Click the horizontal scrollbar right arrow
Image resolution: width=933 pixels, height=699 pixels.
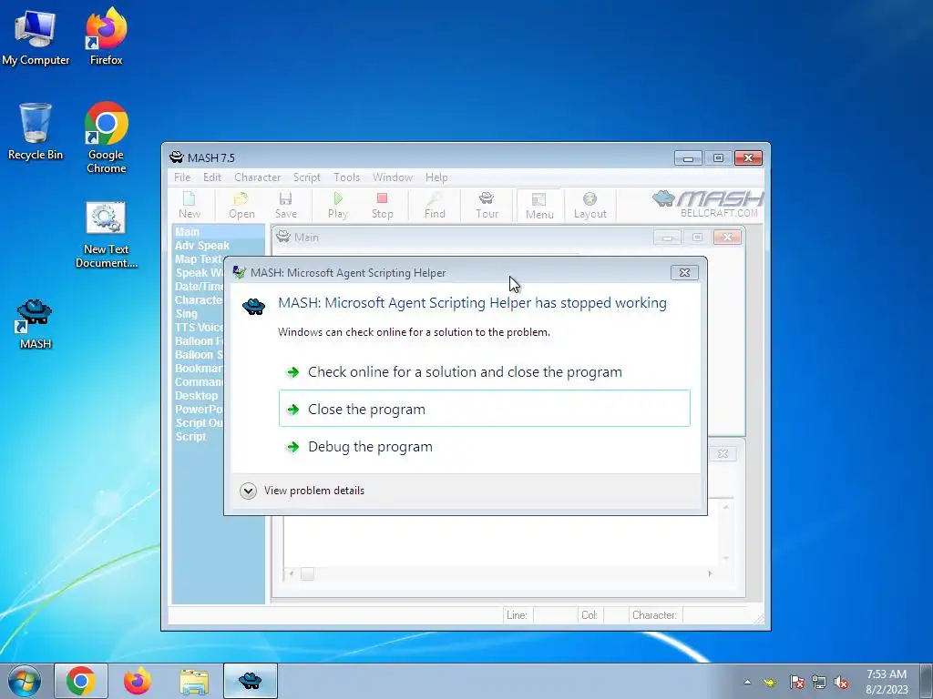[709, 573]
